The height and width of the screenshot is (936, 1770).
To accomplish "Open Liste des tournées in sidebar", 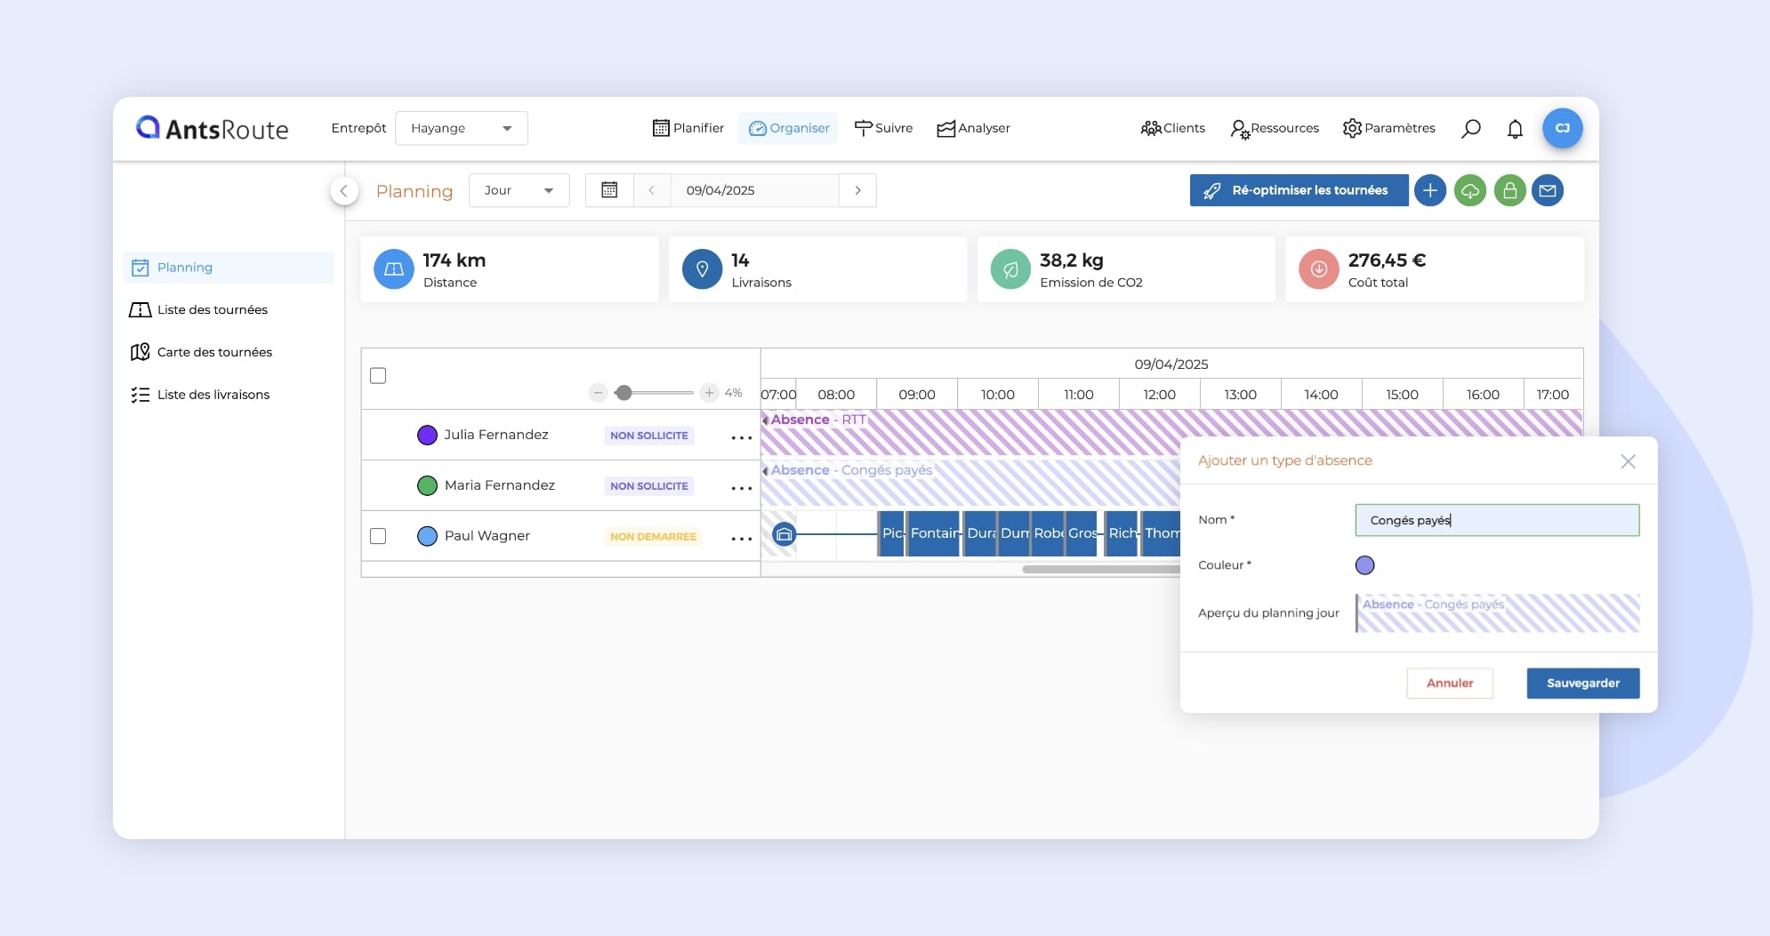I will pyautogui.click(x=212, y=309).
